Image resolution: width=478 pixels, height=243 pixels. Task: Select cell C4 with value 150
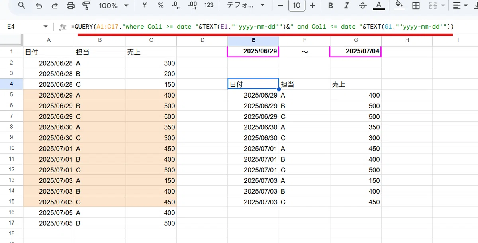pyautogui.click(x=151, y=84)
